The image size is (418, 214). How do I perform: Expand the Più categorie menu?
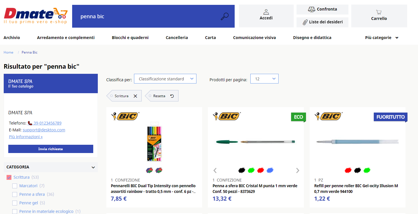(x=382, y=38)
